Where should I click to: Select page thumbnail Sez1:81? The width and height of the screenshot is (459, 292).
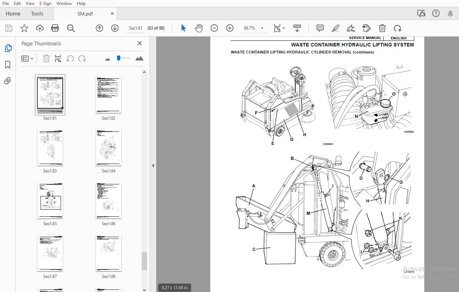click(x=50, y=94)
